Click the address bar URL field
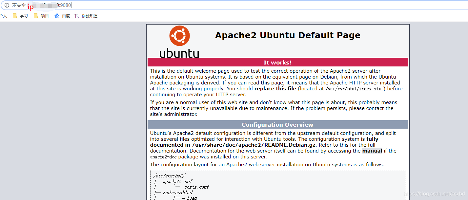This screenshot has height=200, width=468. pyautogui.click(x=234, y=5)
